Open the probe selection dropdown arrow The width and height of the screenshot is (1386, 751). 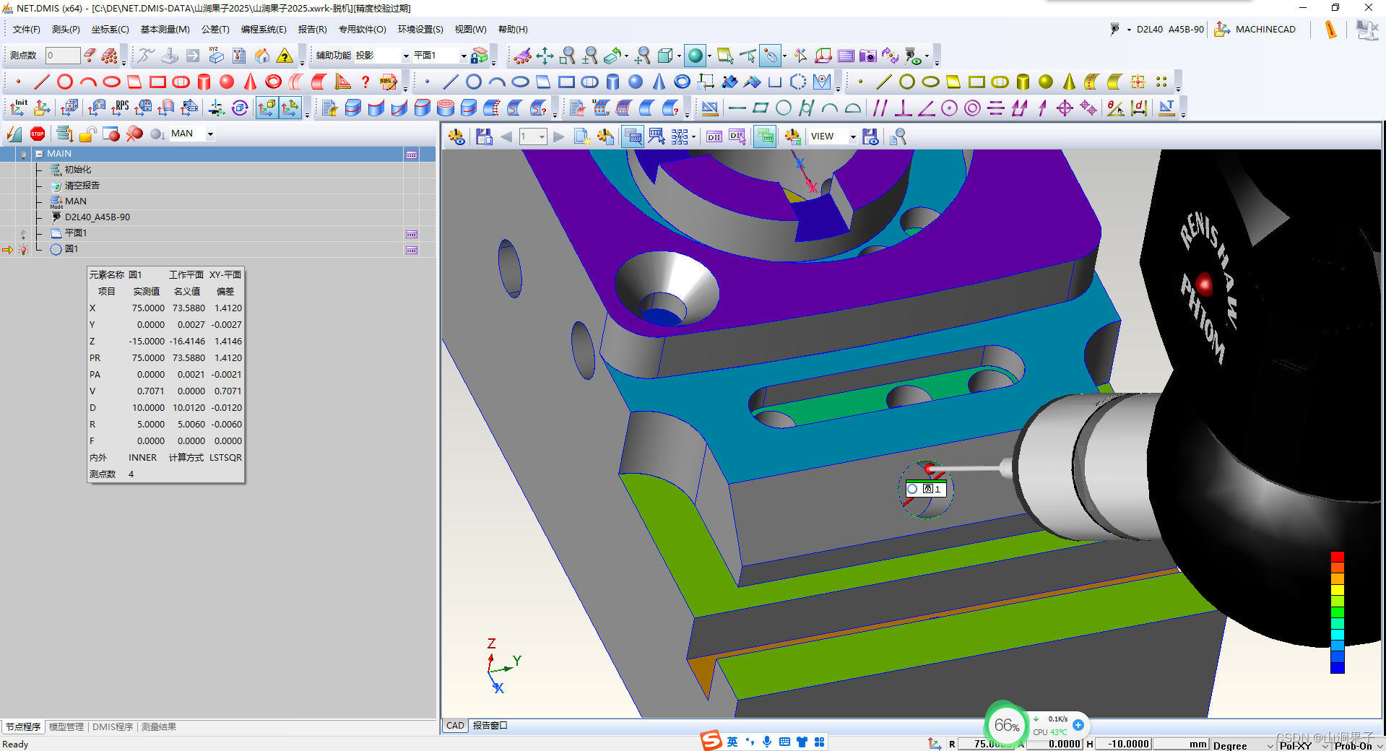[1129, 30]
